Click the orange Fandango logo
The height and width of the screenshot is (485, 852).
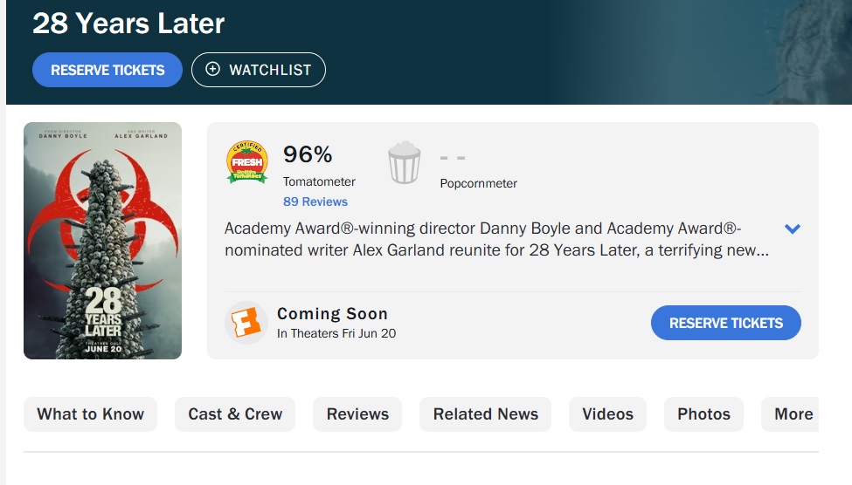[x=246, y=323]
